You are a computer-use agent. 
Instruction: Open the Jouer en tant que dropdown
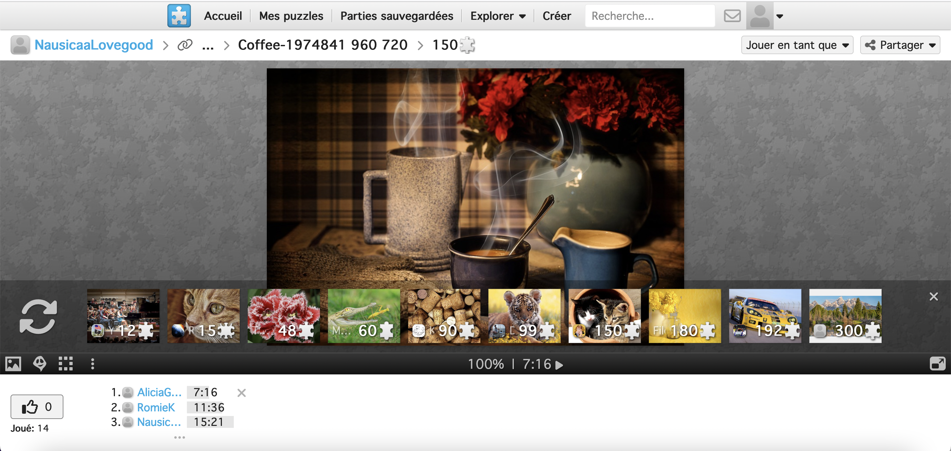[797, 45]
